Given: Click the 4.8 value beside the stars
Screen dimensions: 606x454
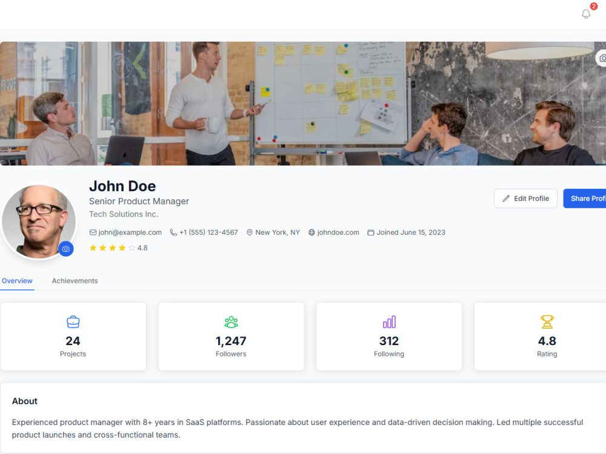Looking at the screenshot, I should pos(142,248).
